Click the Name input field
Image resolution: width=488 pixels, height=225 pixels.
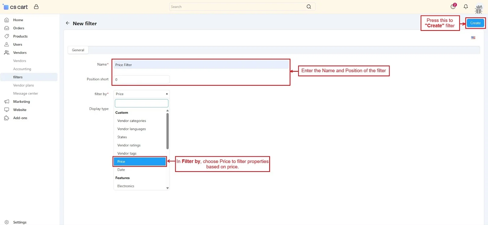(201, 65)
